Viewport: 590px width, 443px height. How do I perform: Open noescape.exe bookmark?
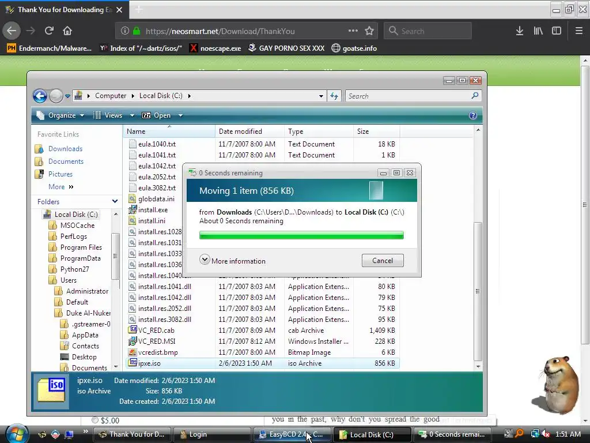click(215, 48)
